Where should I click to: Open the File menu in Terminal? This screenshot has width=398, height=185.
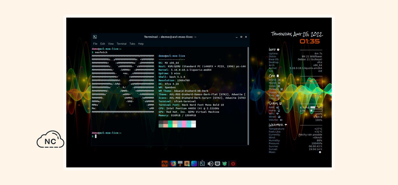95,44
